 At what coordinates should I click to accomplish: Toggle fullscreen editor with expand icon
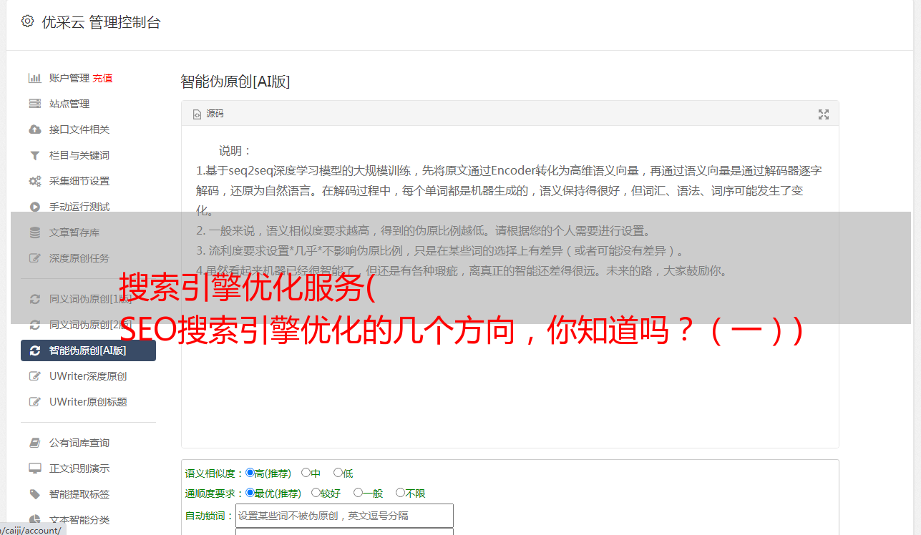pos(824,114)
